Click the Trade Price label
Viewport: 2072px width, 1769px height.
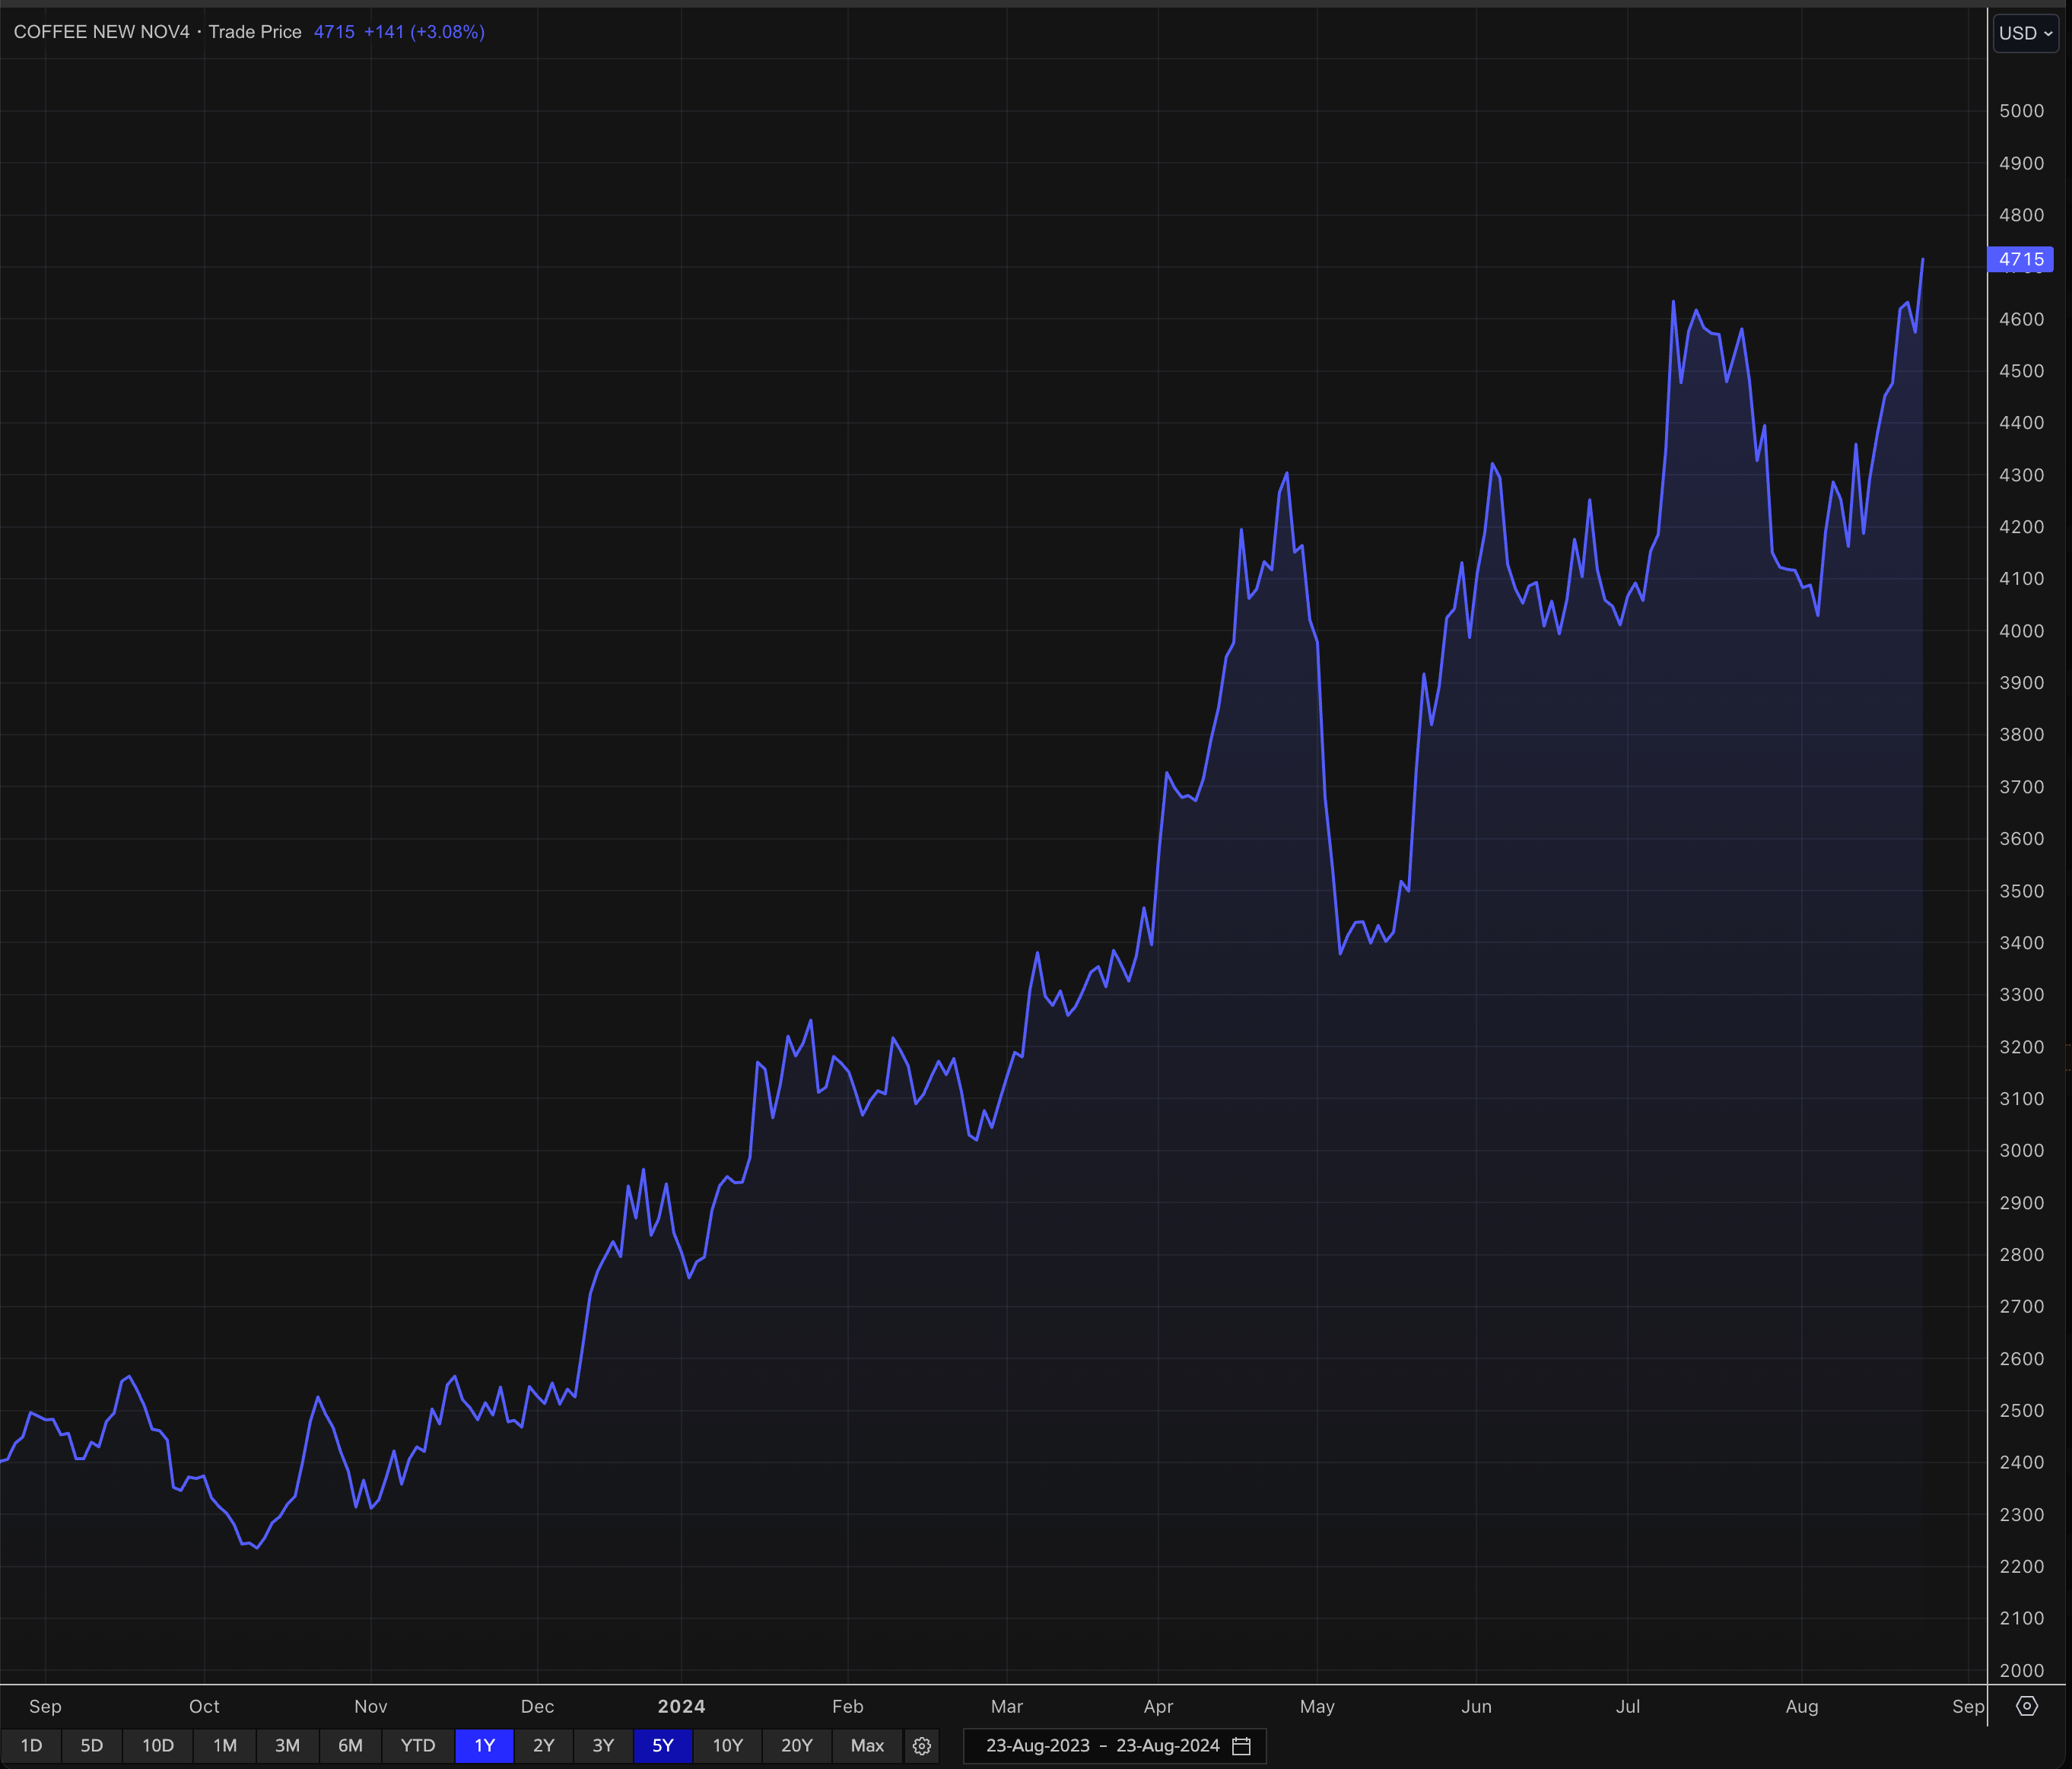coord(255,32)
